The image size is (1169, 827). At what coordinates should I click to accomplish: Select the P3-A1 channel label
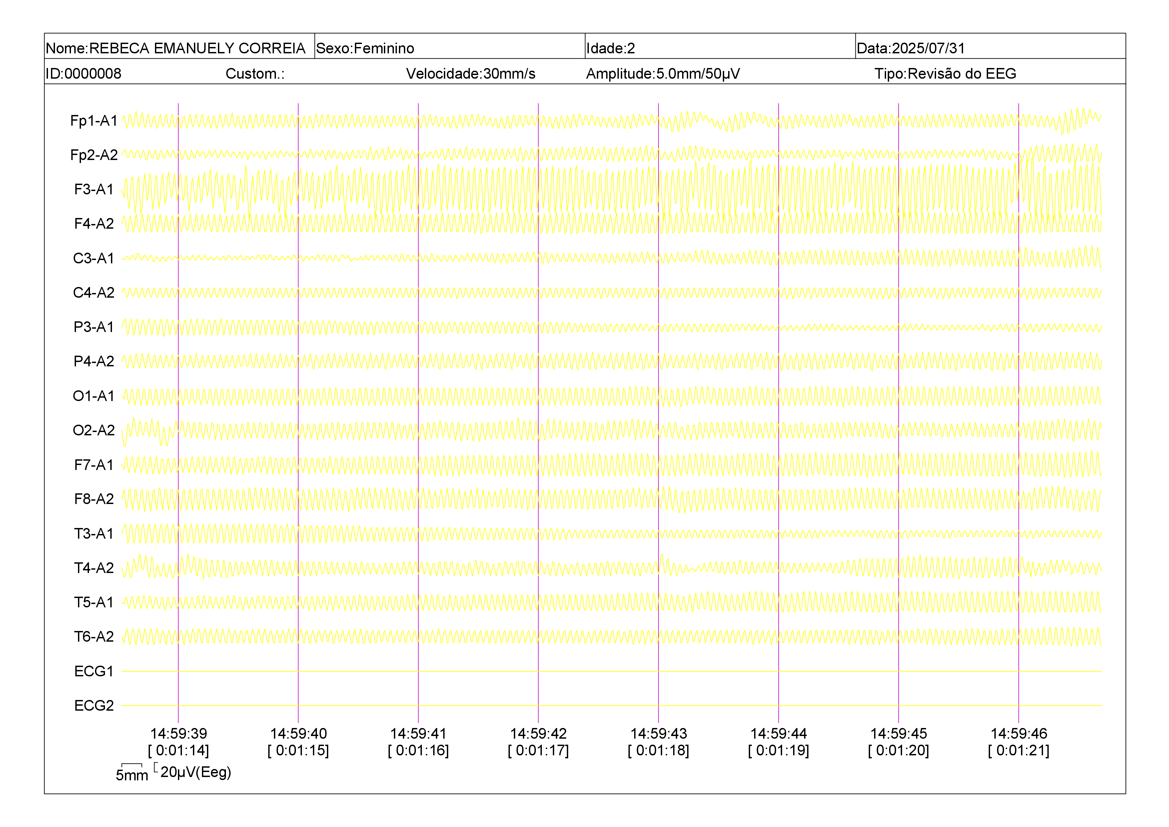click(x=94, y=327)
